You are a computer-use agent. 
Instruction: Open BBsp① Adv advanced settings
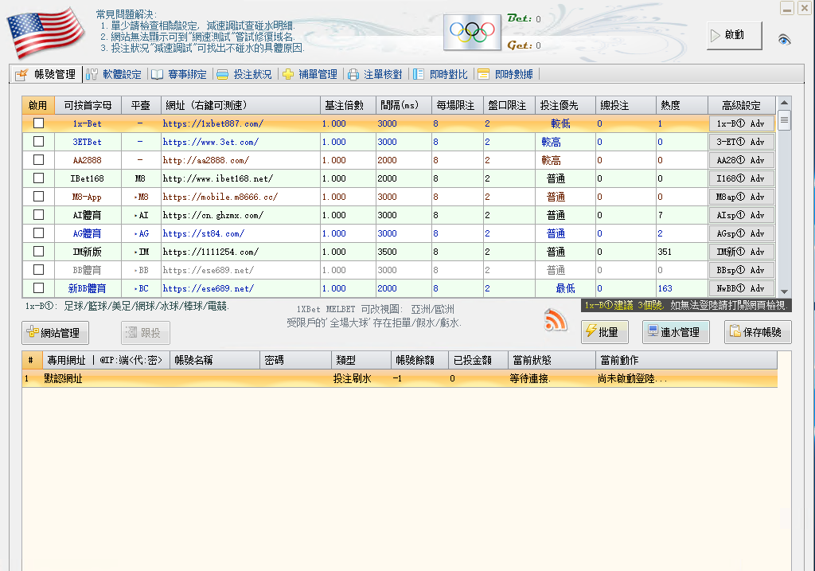741,270
